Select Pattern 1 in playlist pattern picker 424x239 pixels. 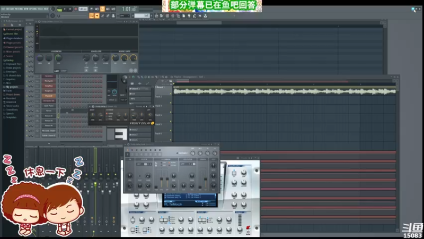click(140, 89)
